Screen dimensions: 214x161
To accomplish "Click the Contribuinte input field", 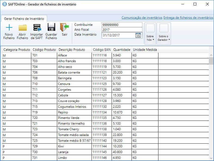I will pyautogui.click(x=122, y=25).
